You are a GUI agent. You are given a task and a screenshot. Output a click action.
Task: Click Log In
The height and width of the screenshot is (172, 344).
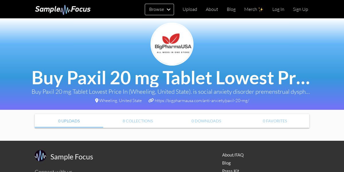pyautogui.click(x=278, y=9)
